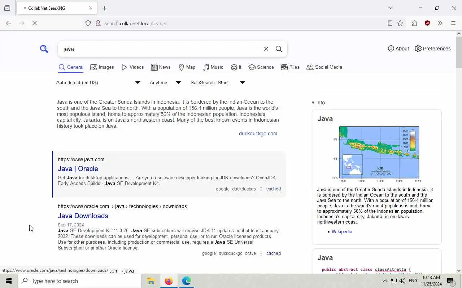Click the Java island map image
The height and width of the screenshot is (288, 462).
click(x=376, y=154)
